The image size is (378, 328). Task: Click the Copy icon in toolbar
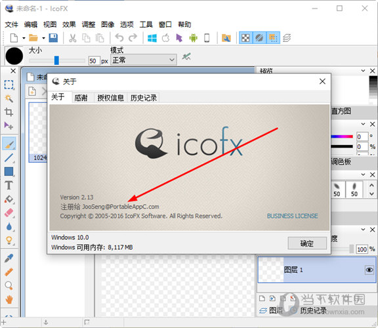(86, 38)
